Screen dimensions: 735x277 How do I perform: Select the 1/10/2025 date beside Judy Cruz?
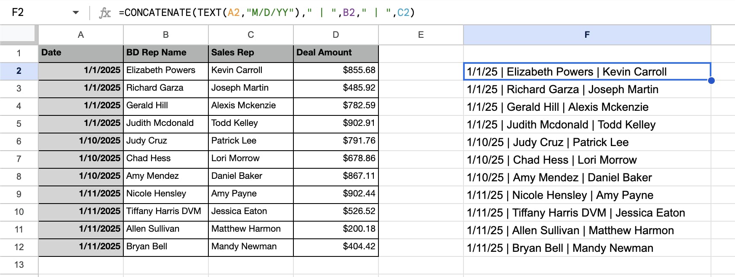pyautogui.click(x=81, y=141)
